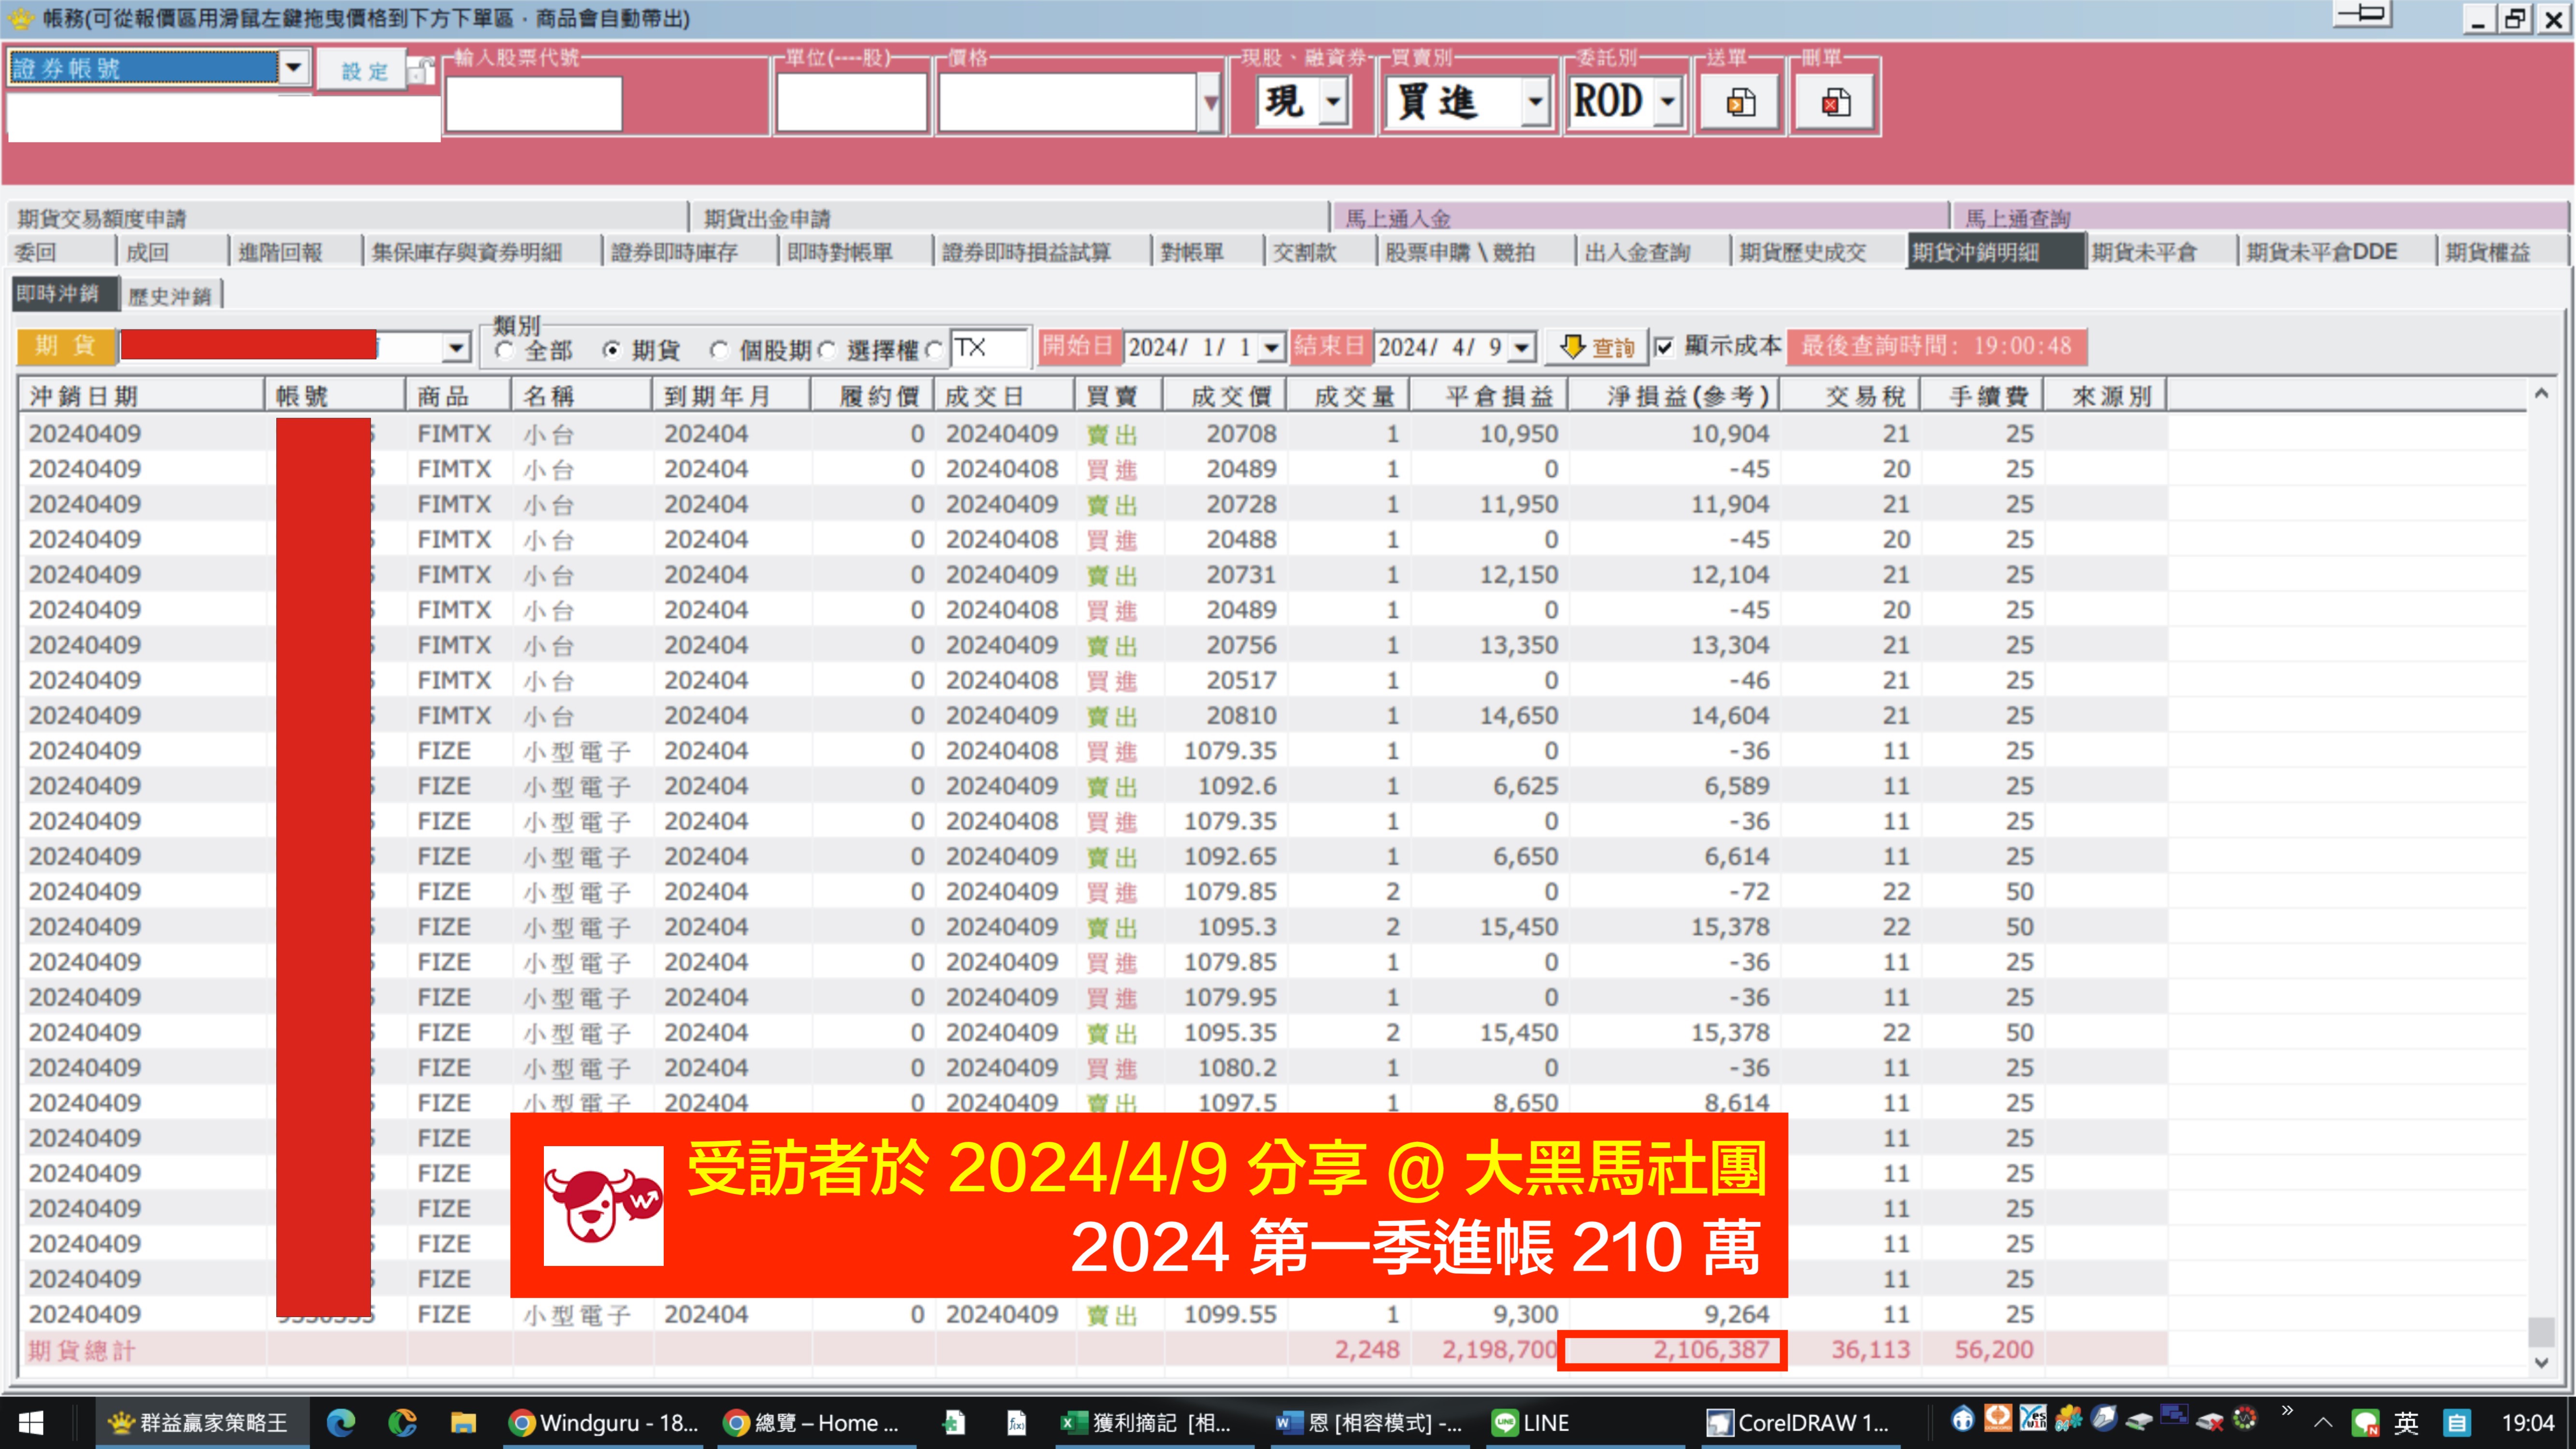Click the 刪單 (delete order) icon

pos(1834,101)
